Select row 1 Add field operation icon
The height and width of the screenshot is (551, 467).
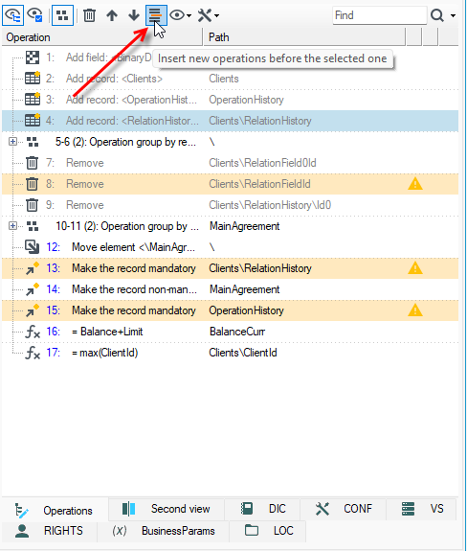coord(33,57)
